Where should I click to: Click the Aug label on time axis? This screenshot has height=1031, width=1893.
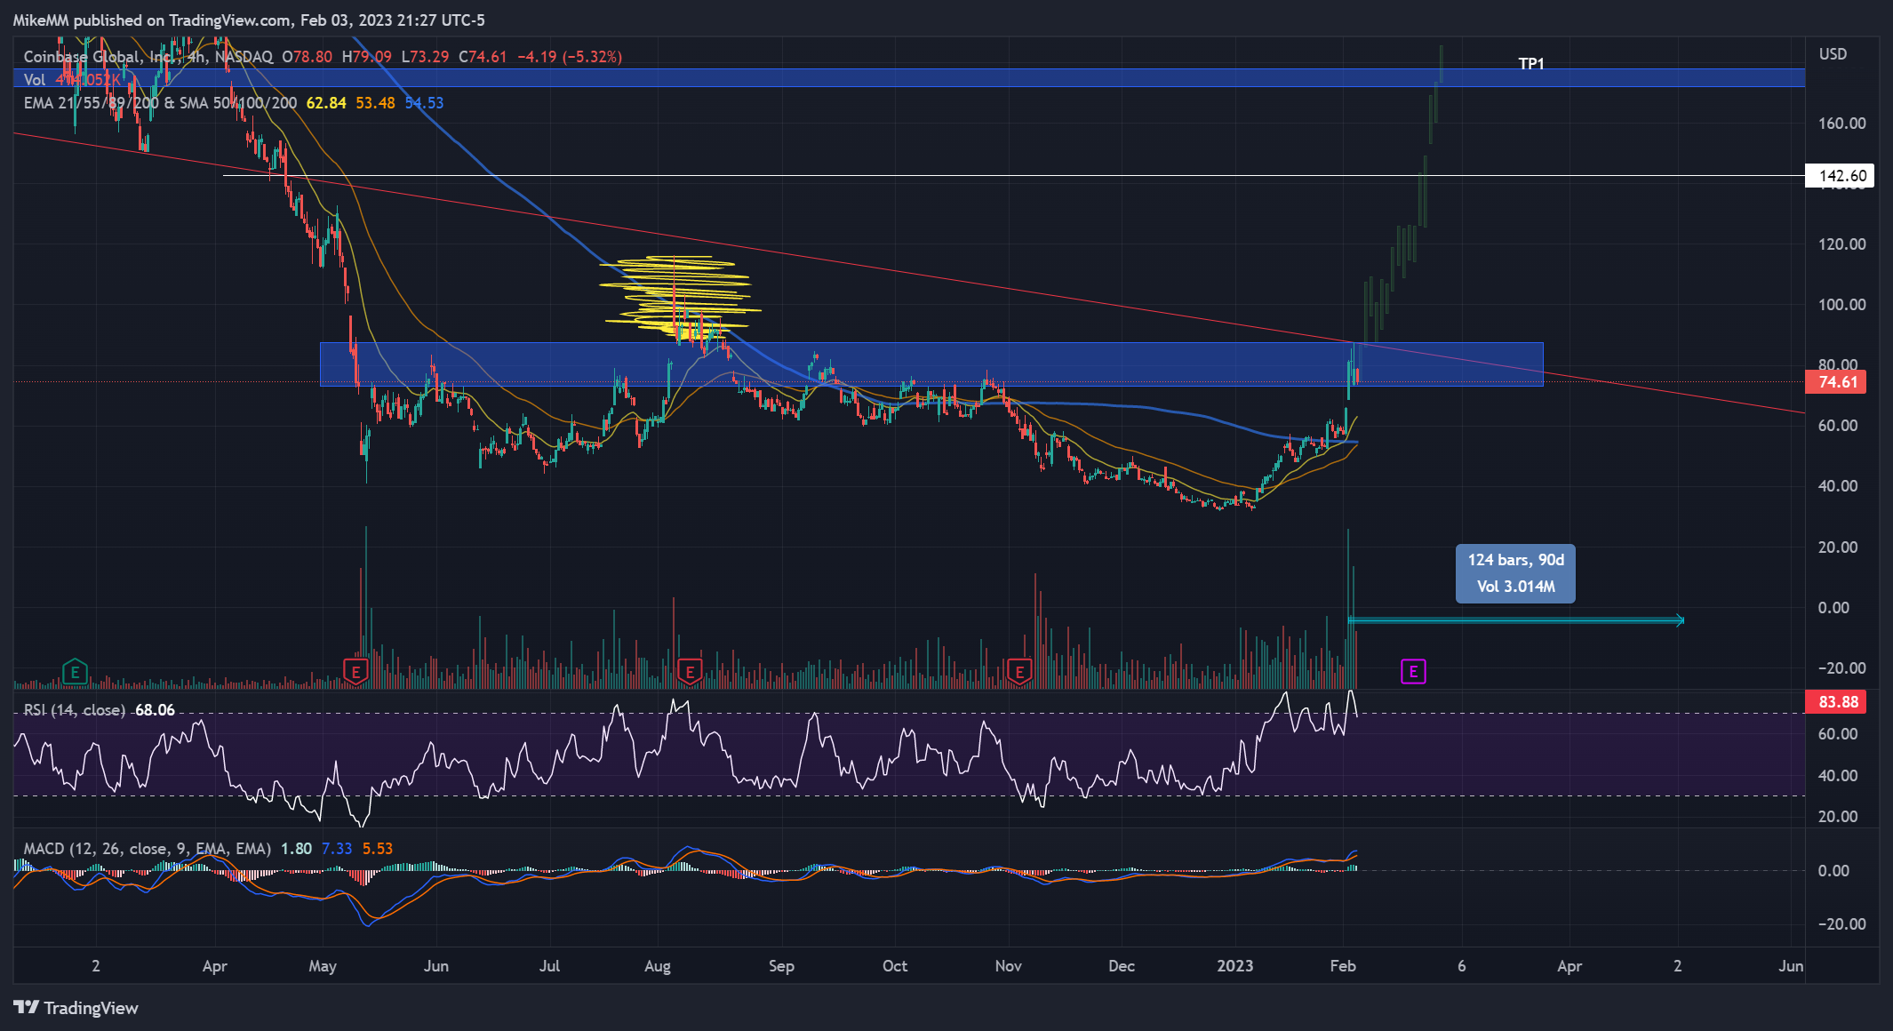pos(658,966)
